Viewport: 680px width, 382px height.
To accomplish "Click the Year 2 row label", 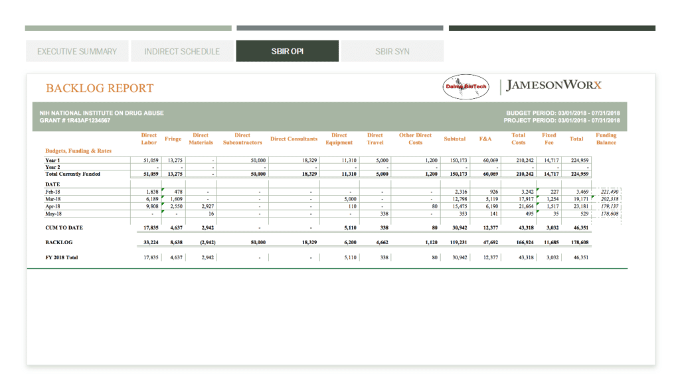I will point(52,167).
